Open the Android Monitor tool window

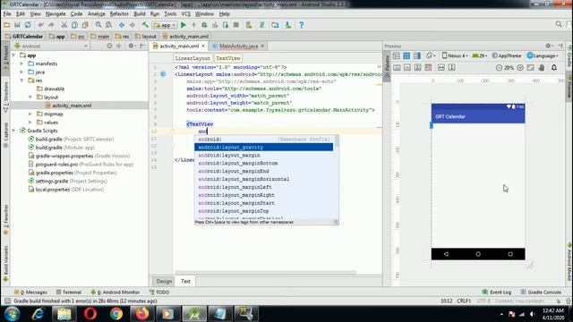(115, 292)
